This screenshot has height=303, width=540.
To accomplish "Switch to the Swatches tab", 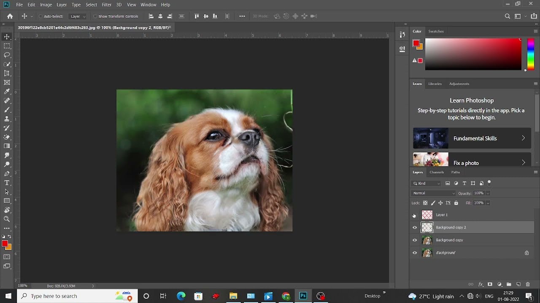I will 436,31.
